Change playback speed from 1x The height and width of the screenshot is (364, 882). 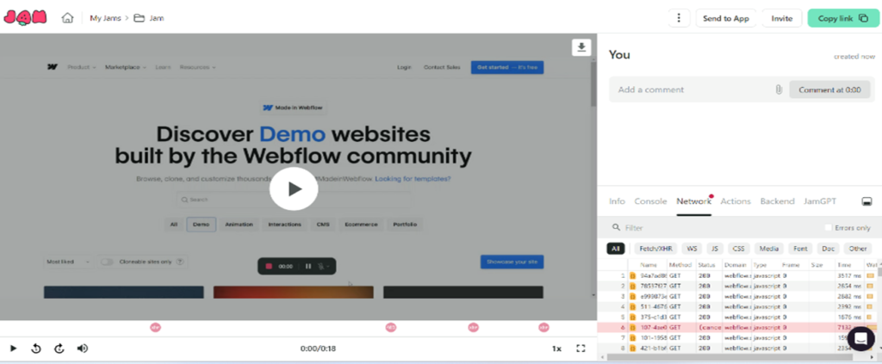(x=556, y=349)
